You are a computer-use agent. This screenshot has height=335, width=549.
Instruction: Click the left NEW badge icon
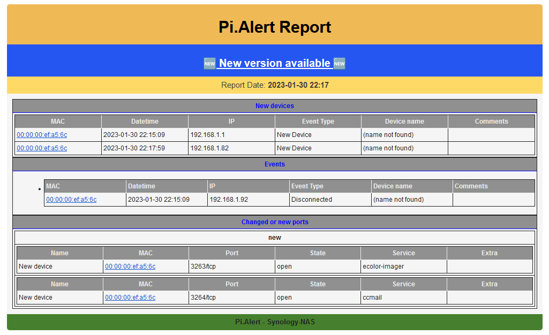click(209, 63)
